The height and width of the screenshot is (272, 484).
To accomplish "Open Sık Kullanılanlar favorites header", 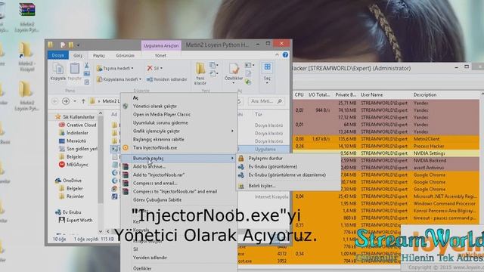I will 75,117.
